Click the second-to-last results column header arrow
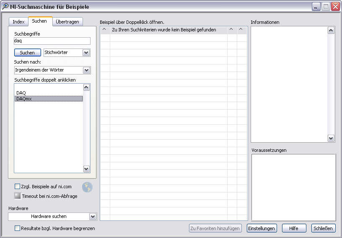This screenshot has height=238, width=342. tap(232, 29)
